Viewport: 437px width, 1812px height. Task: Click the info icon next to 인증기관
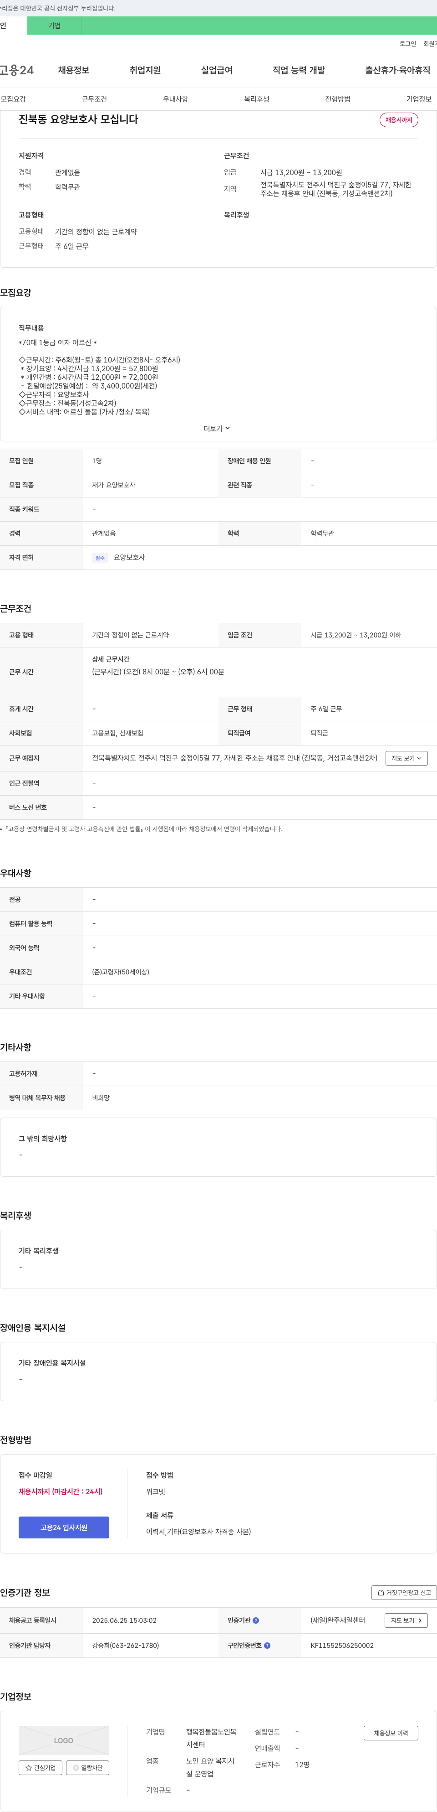[256, 1620]
